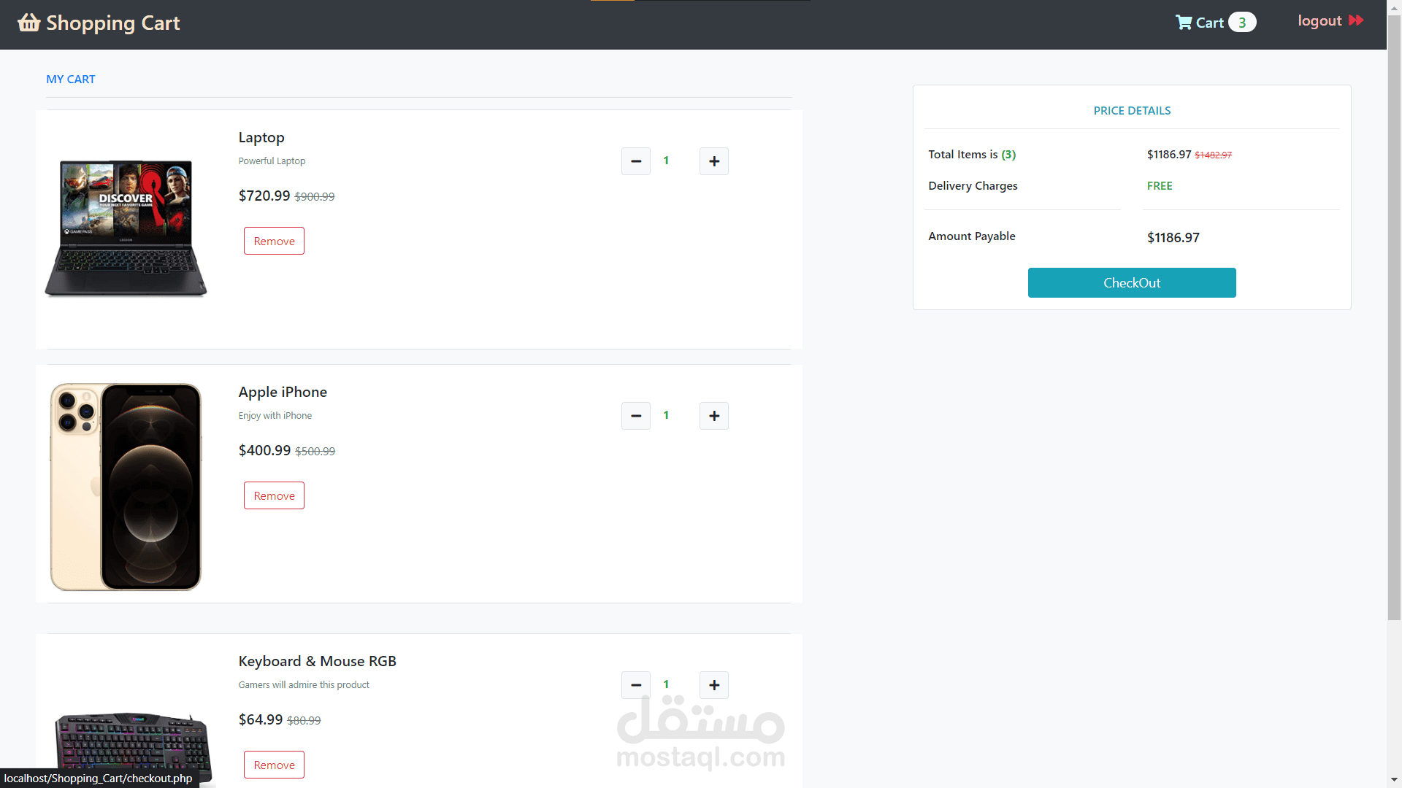Image resolution: width=1402 pixels, height=788 pixels.
Task: Remove Keyboard & Mouse RGB item
Action: 274,765
